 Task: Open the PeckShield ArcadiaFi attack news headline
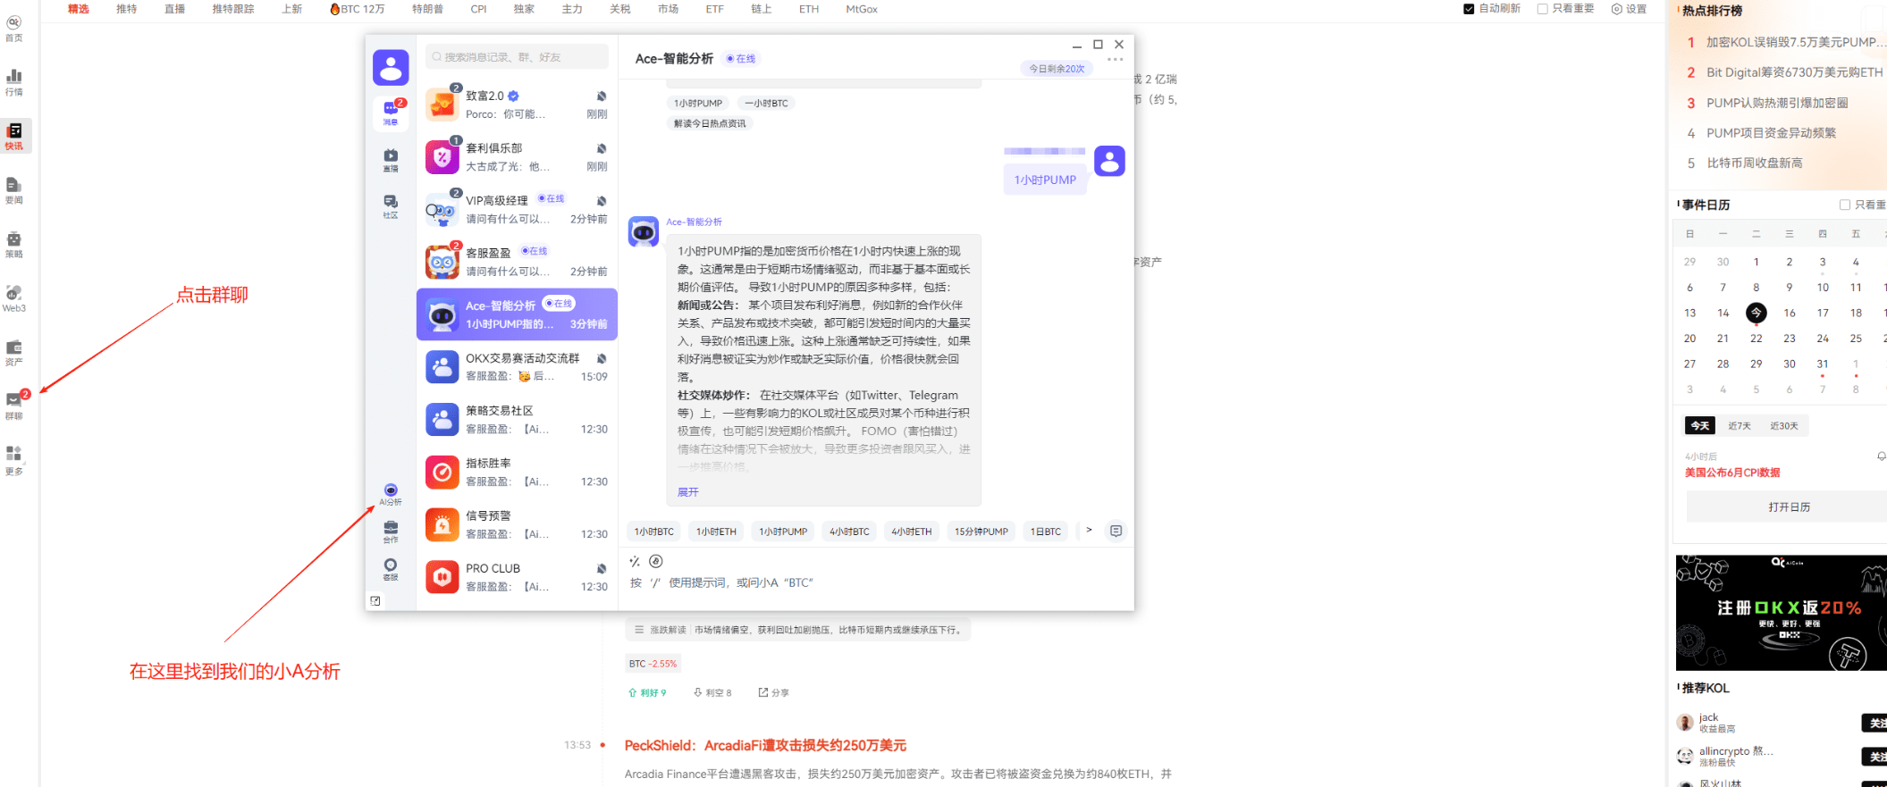(x=765, y=745)
